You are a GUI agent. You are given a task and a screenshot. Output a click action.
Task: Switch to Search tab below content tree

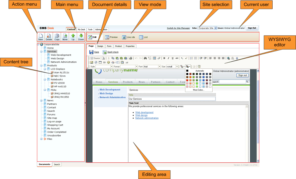57,164
